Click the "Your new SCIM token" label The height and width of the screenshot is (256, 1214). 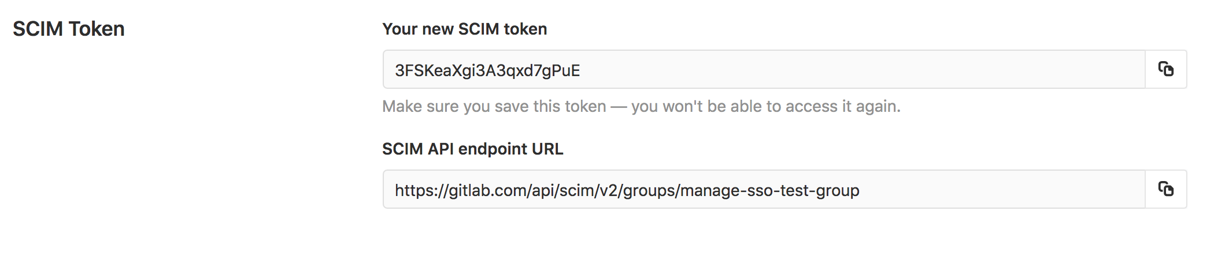(464, 29)
